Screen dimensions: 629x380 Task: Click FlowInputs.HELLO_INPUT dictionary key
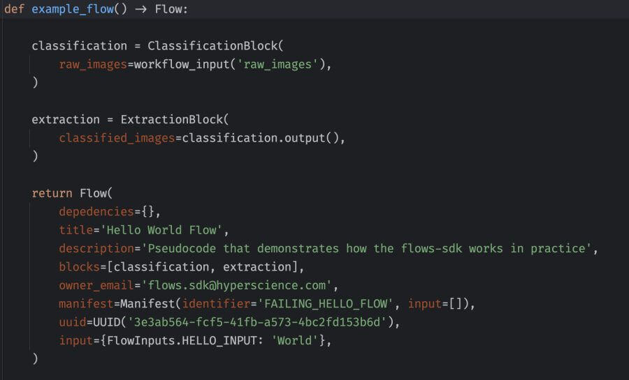(x=181, y=340)
